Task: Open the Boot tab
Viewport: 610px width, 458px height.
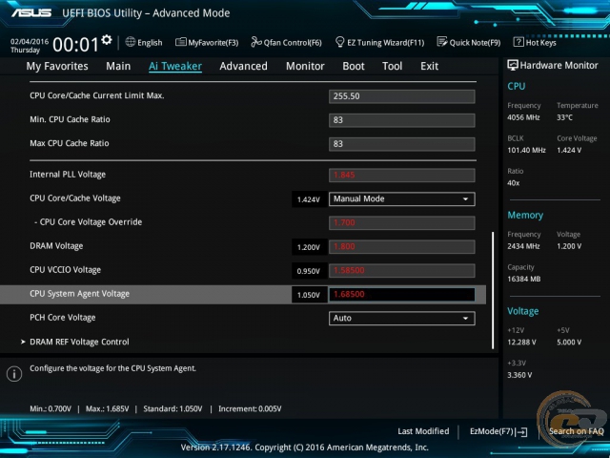Action: (354, 66)
